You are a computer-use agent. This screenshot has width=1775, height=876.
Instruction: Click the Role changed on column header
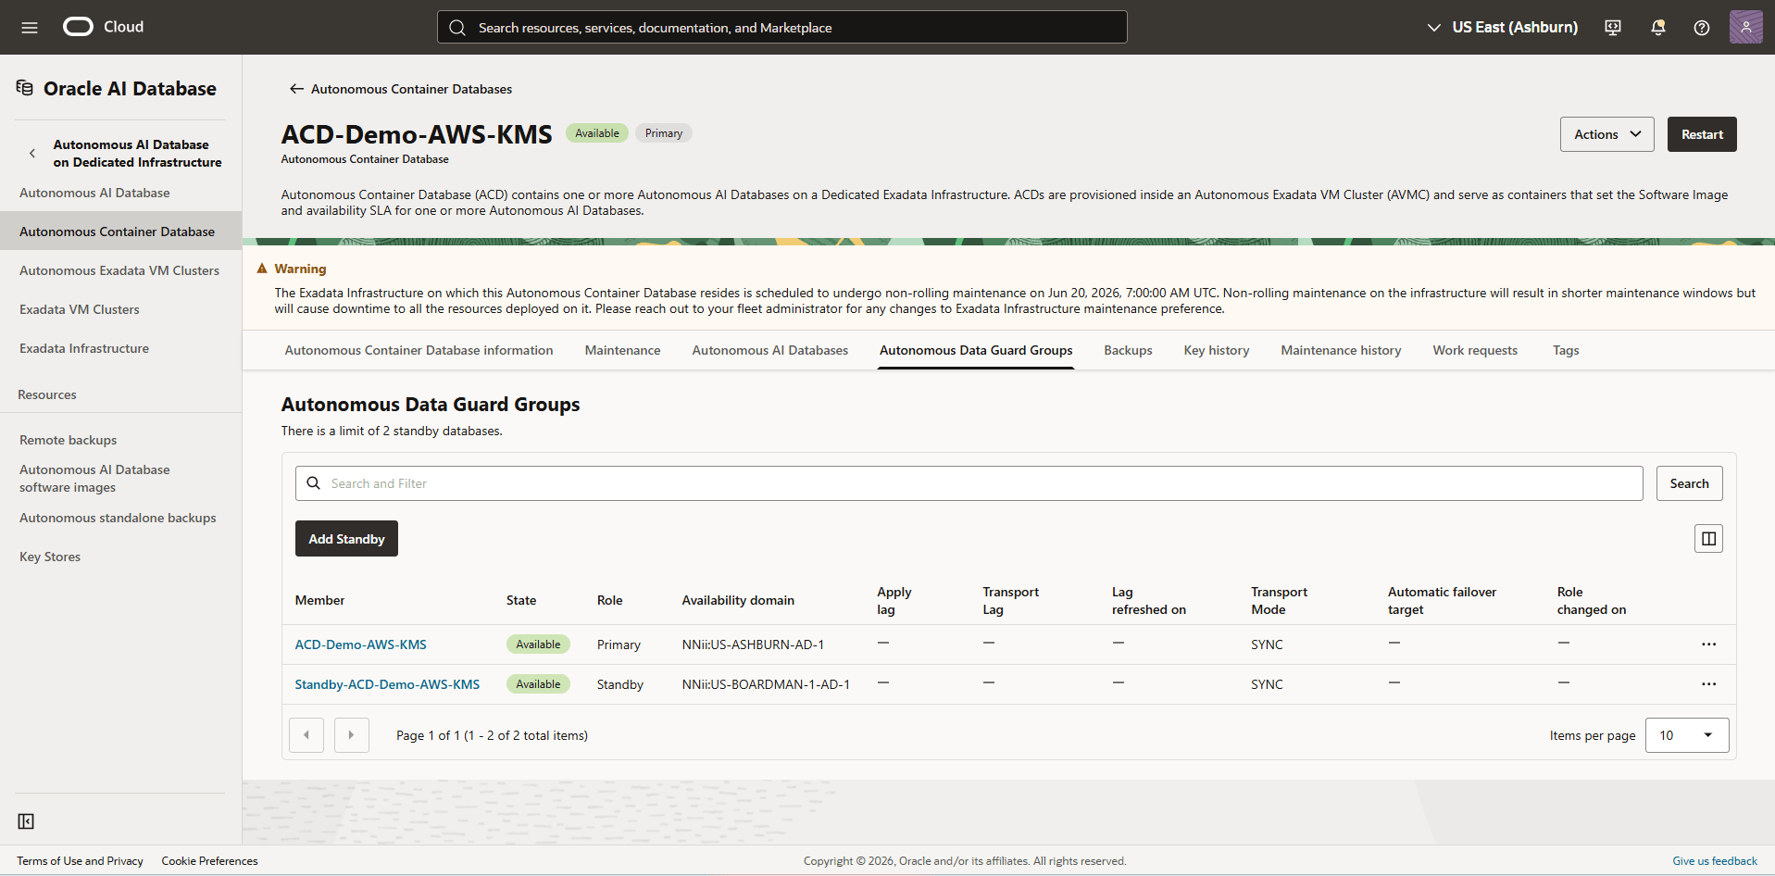tap(1591, 600)
